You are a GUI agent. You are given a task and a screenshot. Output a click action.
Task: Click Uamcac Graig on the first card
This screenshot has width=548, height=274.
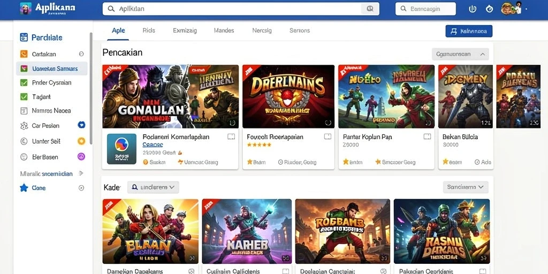198,162
